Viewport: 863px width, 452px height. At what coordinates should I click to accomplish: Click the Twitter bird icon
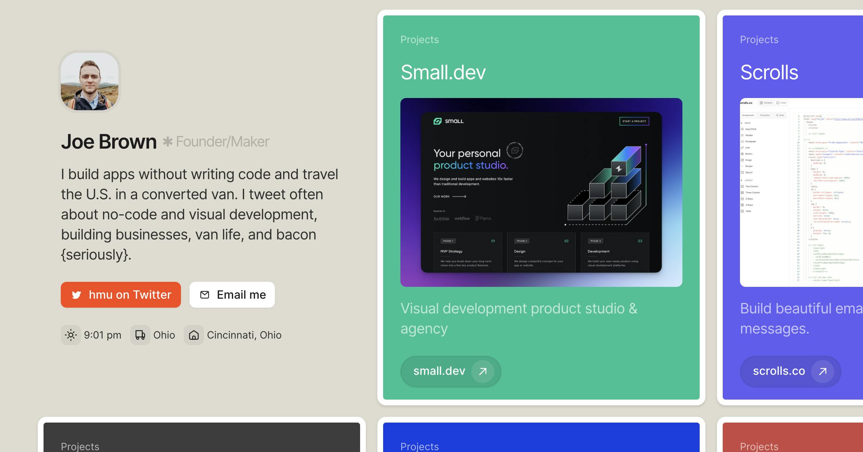[x=76, y=295]
